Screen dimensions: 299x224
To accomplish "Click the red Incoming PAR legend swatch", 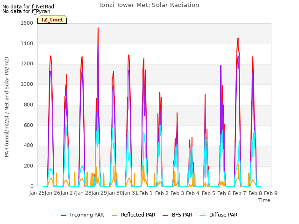I will (x=64, y=216).
